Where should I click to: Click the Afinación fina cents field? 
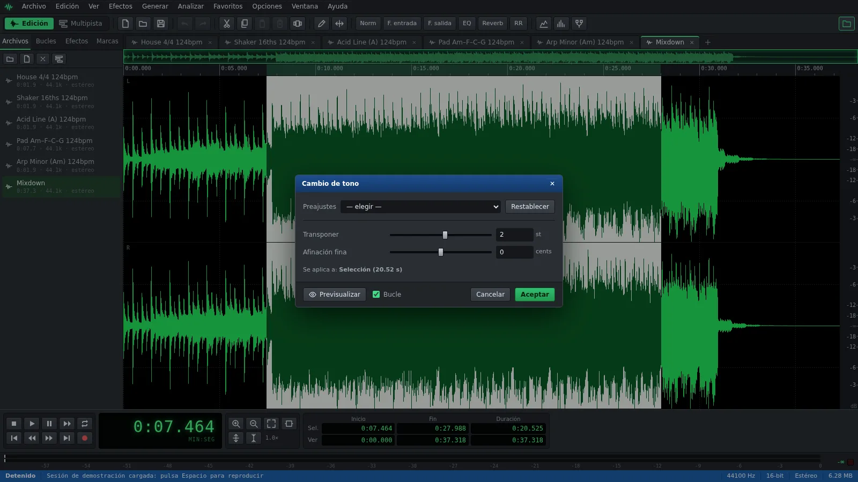point(514,252)
